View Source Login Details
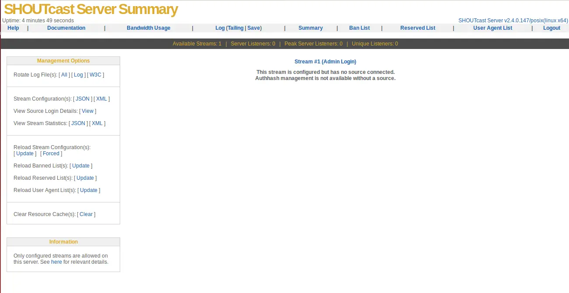Viewport: 569px width, 293px height. click(88, 111)
